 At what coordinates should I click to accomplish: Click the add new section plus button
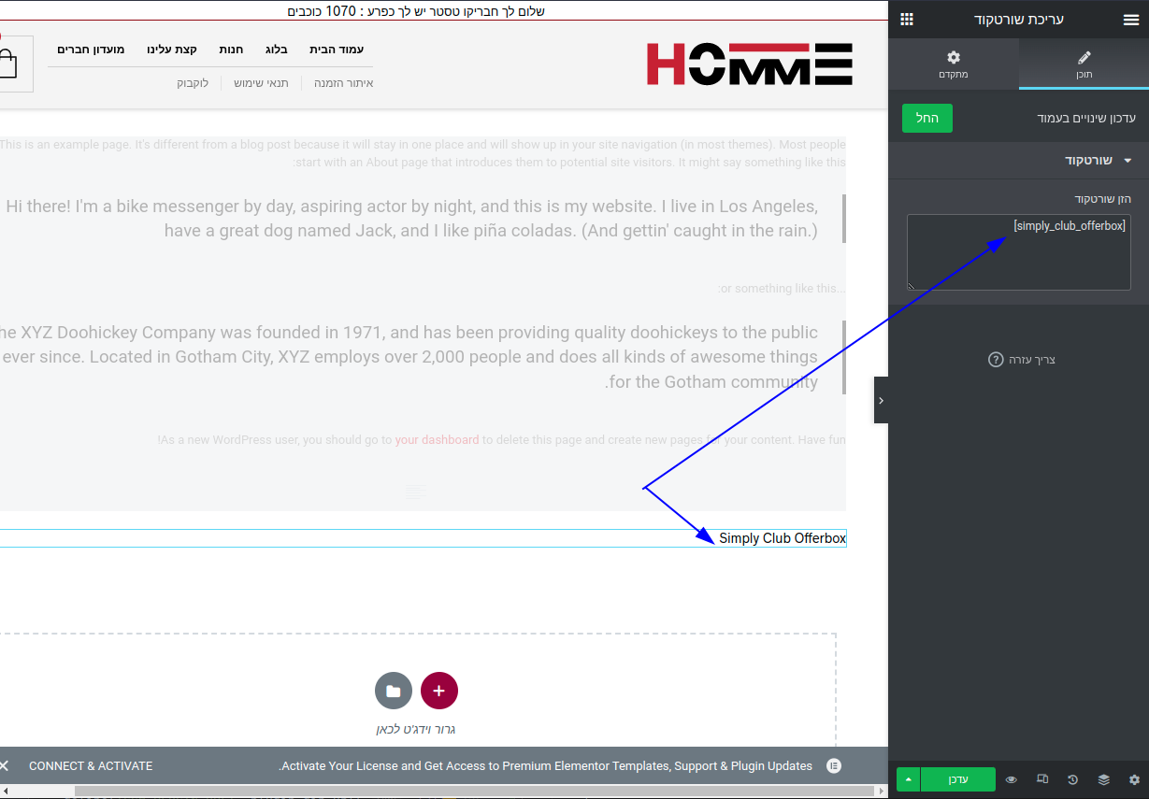[439, 691]
